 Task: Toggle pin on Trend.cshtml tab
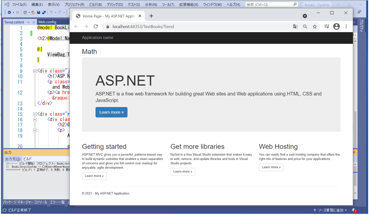click(28, 22)
